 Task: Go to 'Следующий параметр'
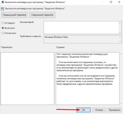click(42, 15)
